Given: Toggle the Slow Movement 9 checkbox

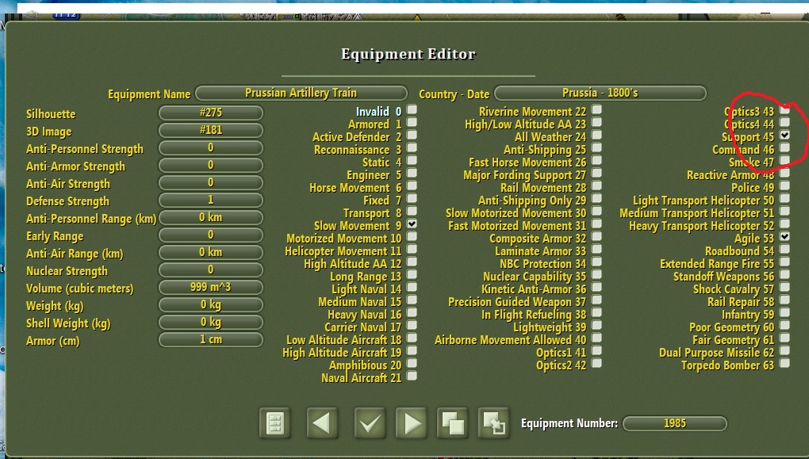Looking at the screenshot, I should 412,224.
